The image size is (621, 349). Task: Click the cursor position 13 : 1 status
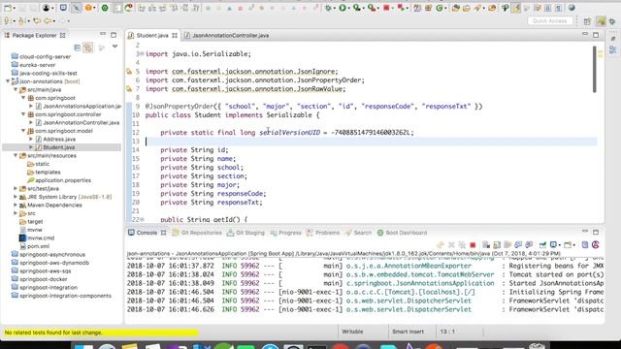click(x=447, y=332)
